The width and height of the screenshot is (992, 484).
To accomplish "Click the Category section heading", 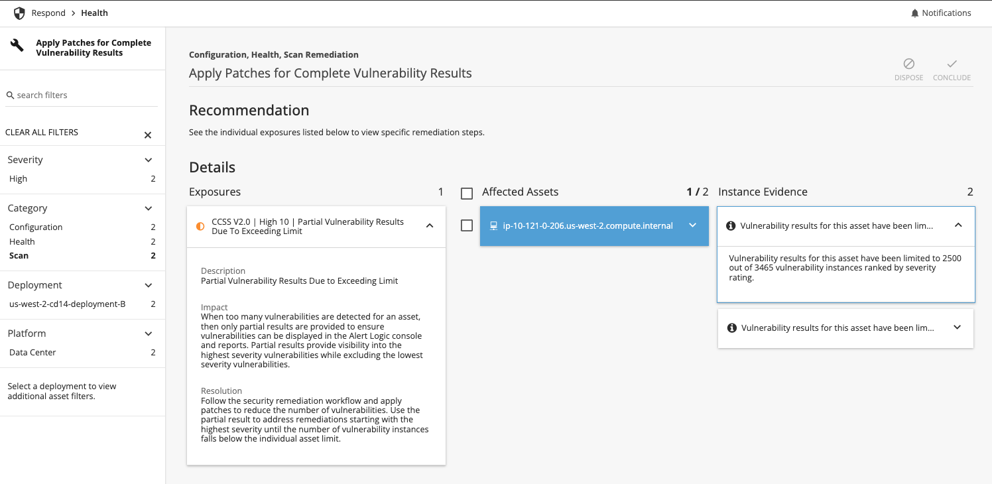I will point(27,208).
